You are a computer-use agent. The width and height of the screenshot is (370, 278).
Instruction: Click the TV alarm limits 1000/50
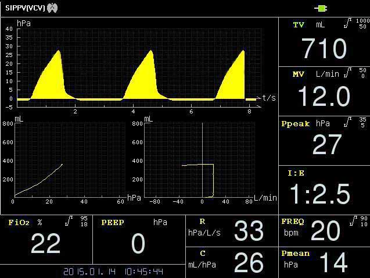click(x=362, y=24)
